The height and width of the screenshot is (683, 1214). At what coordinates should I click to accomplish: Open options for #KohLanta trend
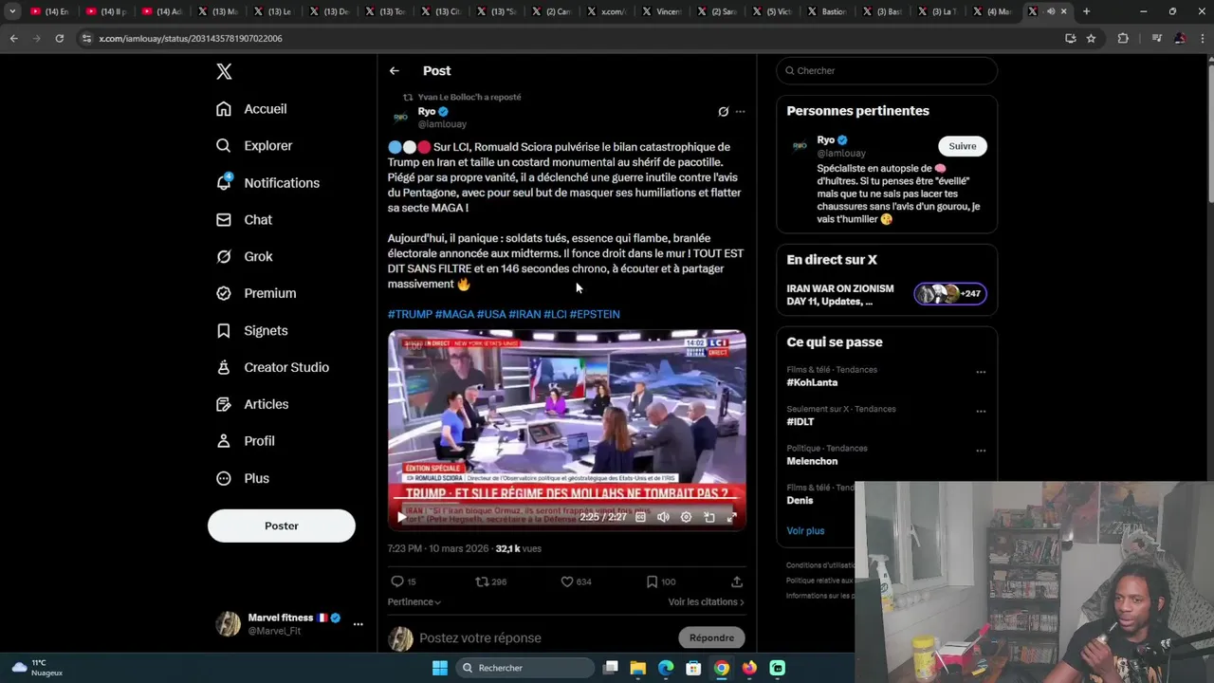pyautogui.click(x=981, y=372)
